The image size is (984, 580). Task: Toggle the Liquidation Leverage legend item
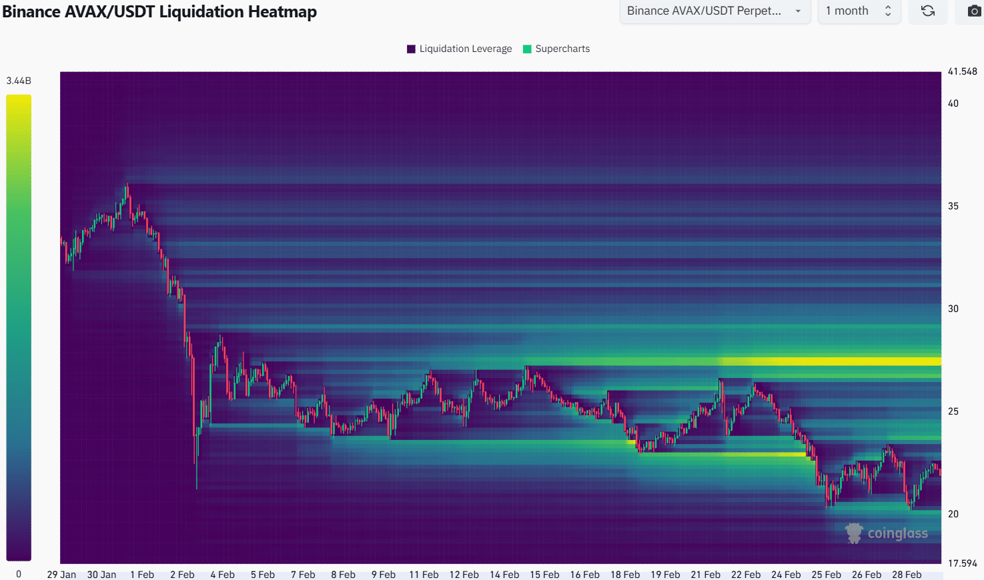click(x=460, y=49)
